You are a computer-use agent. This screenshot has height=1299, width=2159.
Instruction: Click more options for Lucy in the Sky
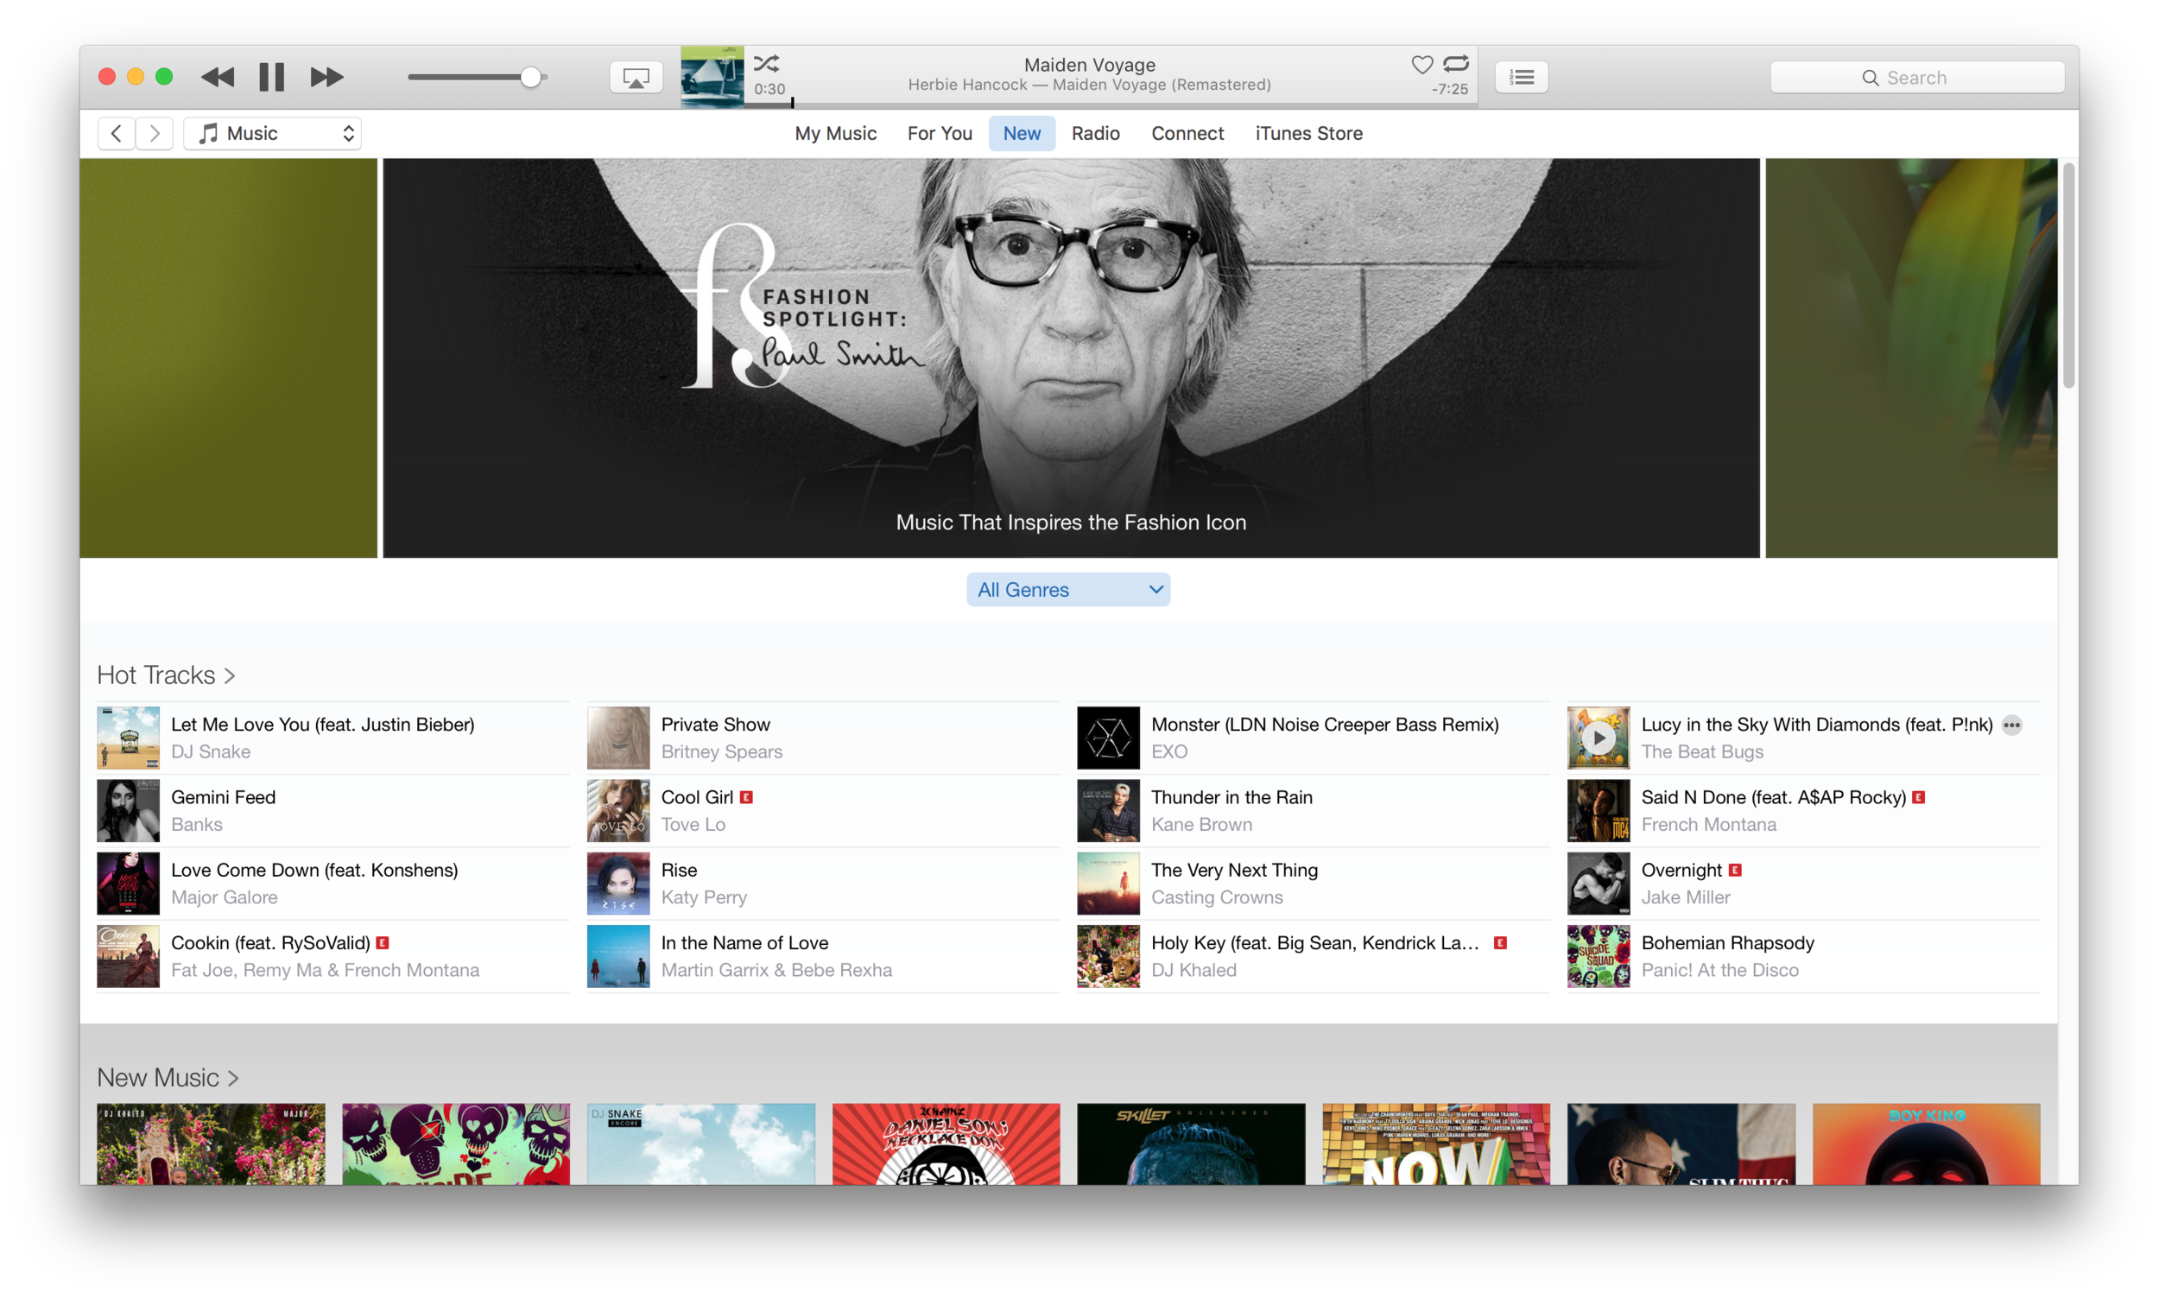click(2011, 725)
